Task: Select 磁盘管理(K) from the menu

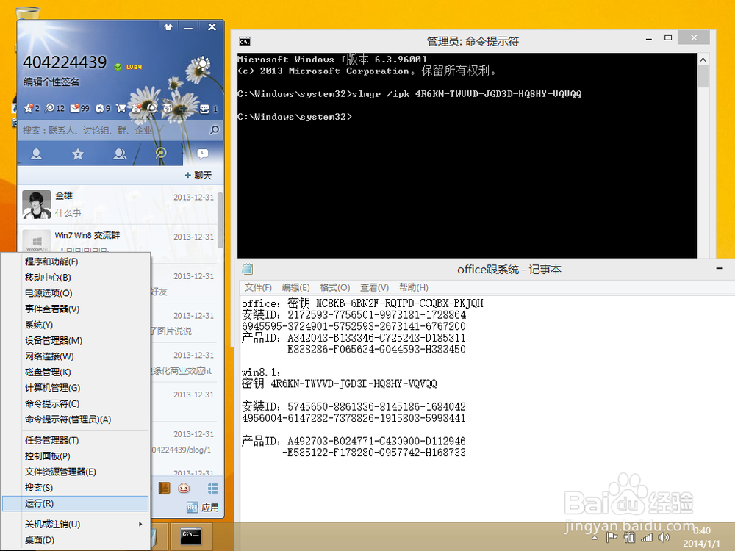Action: pyautogui.click(x=76, y=372)
